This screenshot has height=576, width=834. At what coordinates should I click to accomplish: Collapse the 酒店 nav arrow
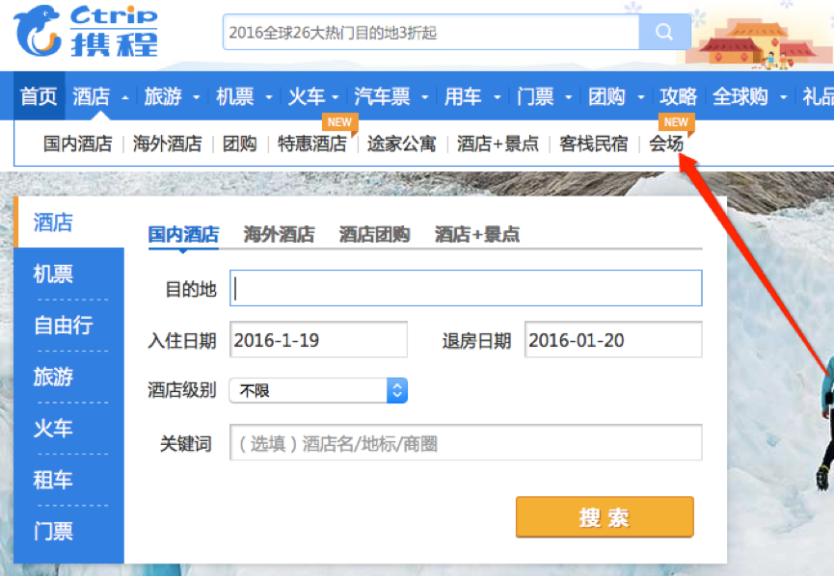pyautogui.click(x=125, y=98)
